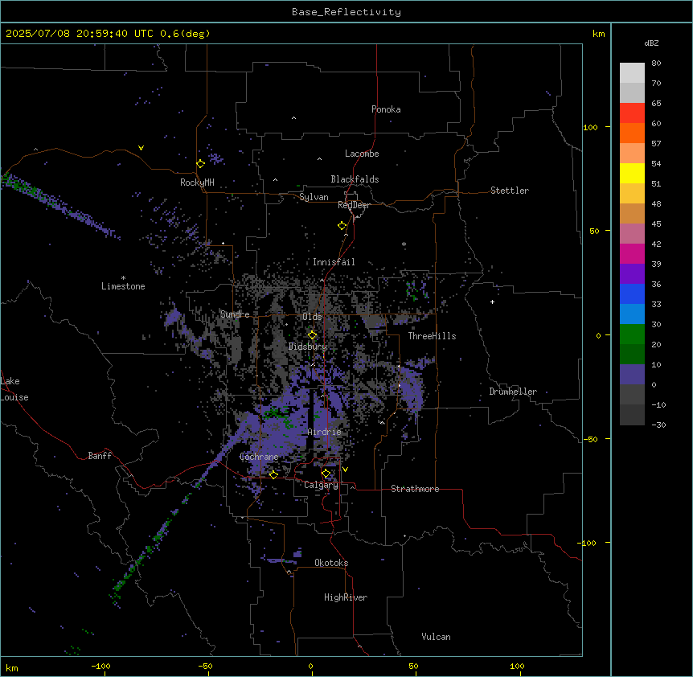The height and width of the screenshot is (677, 693).
Task: Select the Banff town label
Action: pos(100,456)
